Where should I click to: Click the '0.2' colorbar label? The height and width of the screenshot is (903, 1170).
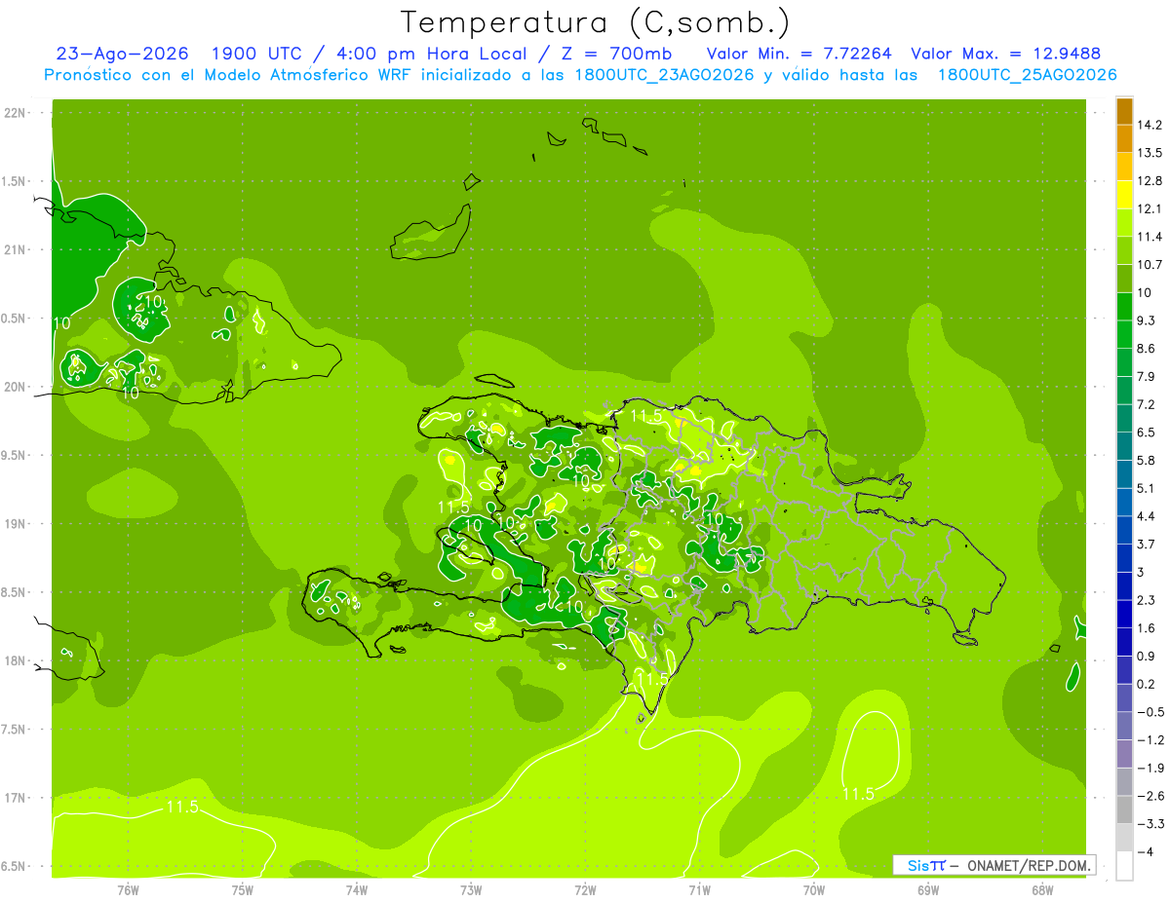click(1147, 684)
